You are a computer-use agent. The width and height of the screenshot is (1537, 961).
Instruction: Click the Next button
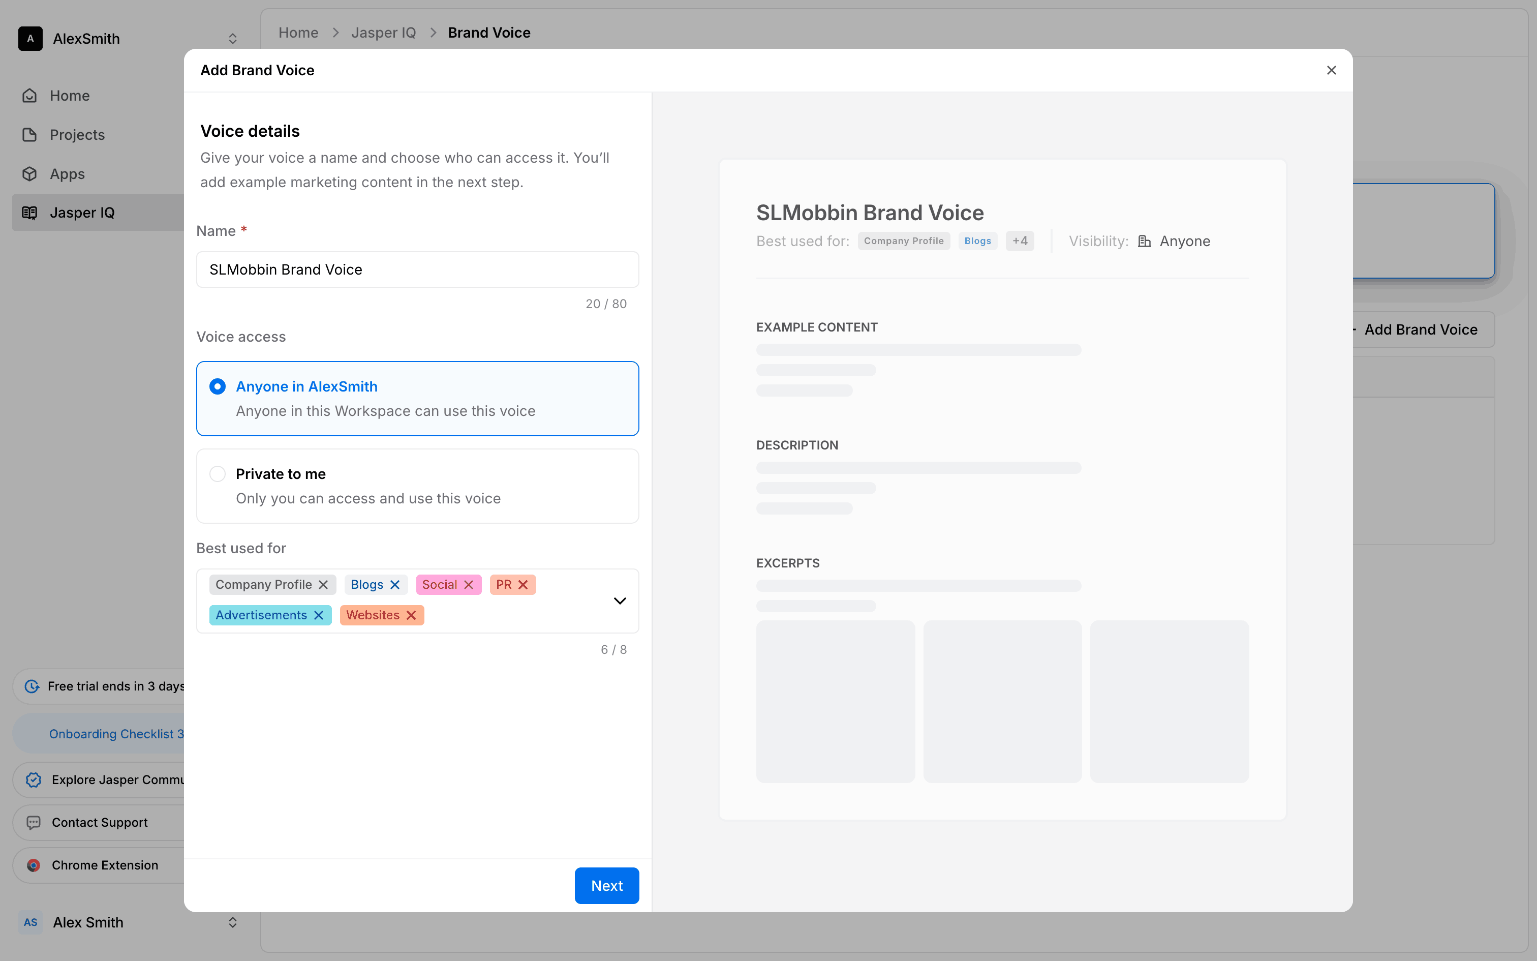click(606, 885)
